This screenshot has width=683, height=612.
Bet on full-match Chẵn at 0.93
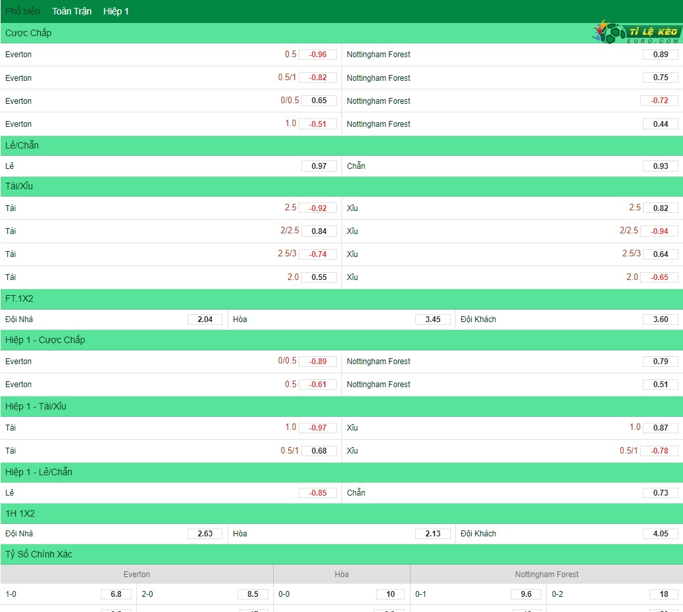coord(661,166)
